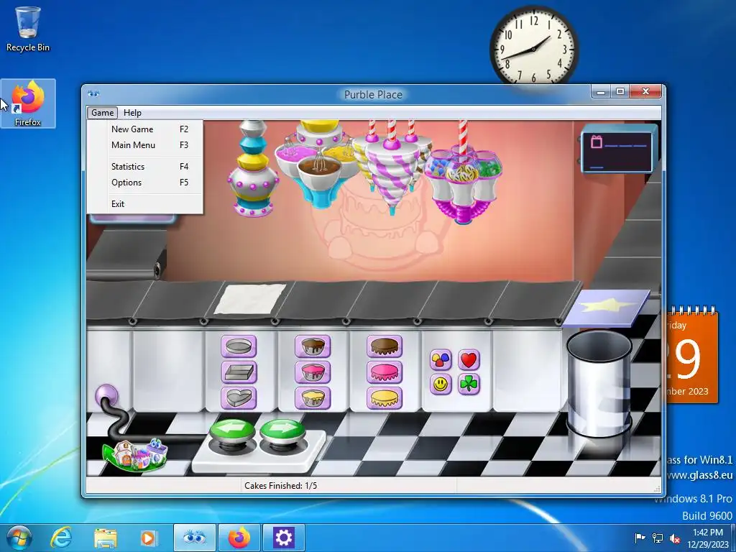Image resolution: width=736 pixels, height=552 pixels.
Task: Choose the chocolate batter flavor
Action: 313,346
